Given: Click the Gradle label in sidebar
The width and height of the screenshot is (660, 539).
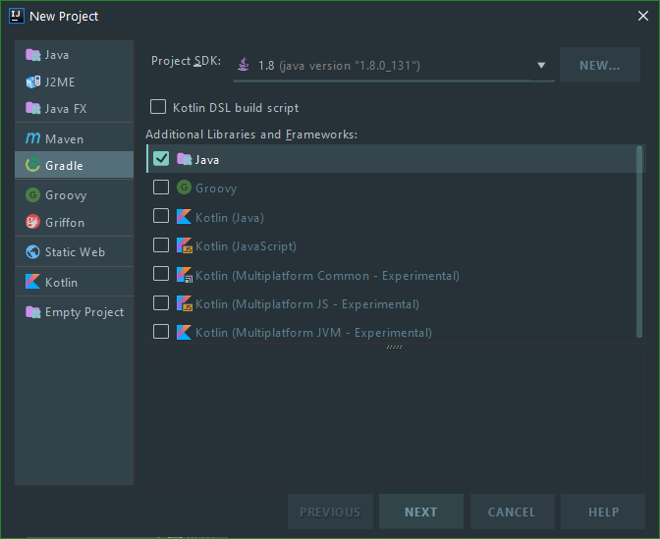Looking at the screenshot, I should (x=64, y=165).
